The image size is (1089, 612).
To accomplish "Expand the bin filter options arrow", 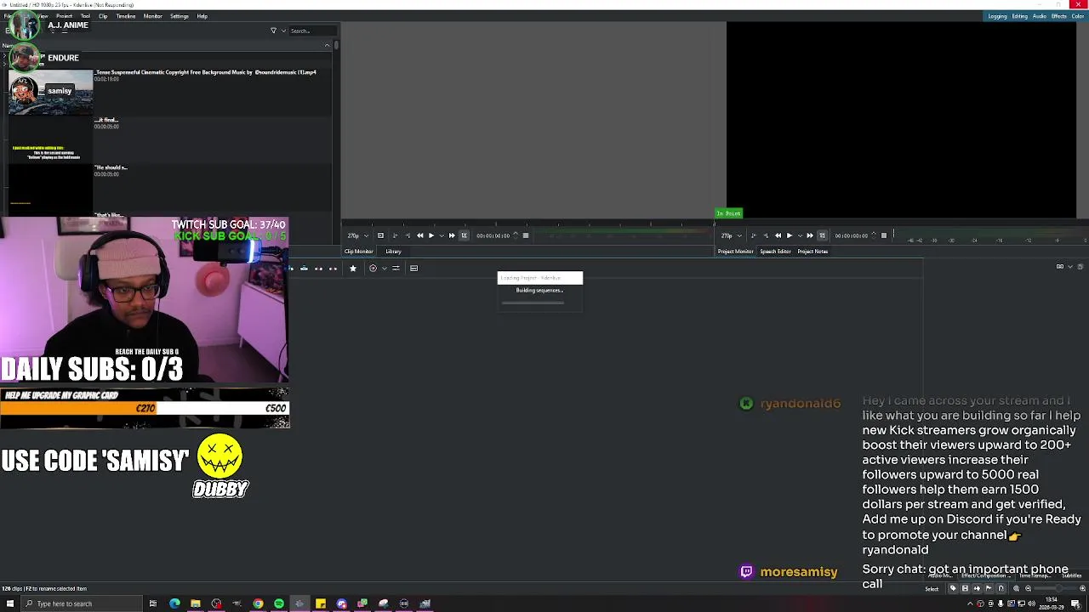I will (283, 31).
